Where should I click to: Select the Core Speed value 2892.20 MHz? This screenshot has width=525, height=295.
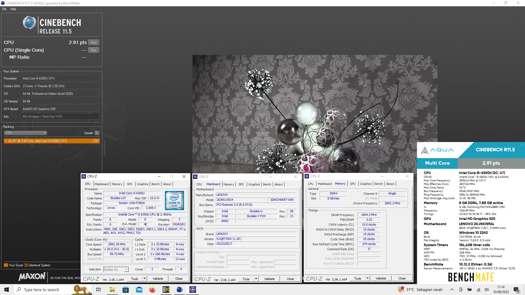tap(117, 244)
